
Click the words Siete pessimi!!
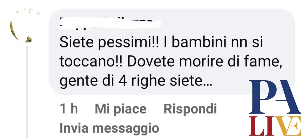pos(109,44)
